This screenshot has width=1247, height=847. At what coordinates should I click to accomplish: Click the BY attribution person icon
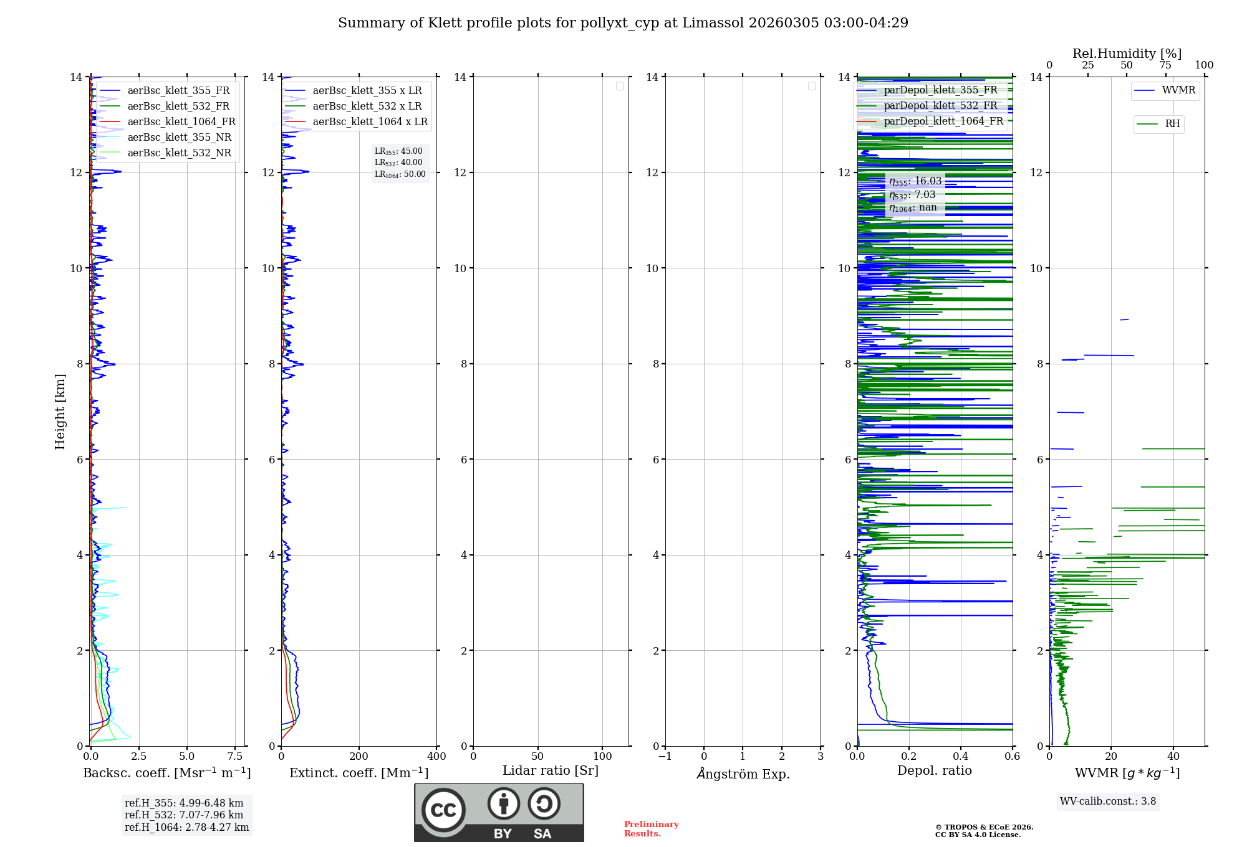click(x=503, y=803)
